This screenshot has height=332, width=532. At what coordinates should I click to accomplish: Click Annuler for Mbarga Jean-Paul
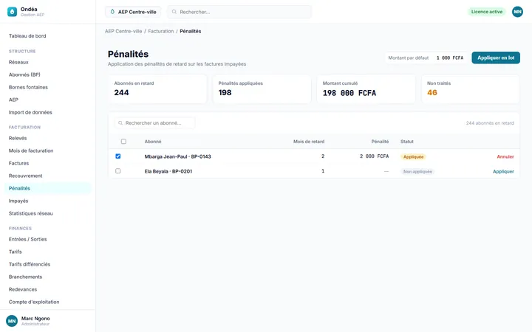click(x=505, y=156)
